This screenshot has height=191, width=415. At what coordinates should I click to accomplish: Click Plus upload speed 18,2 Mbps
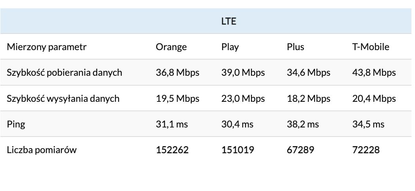[309, 98]
